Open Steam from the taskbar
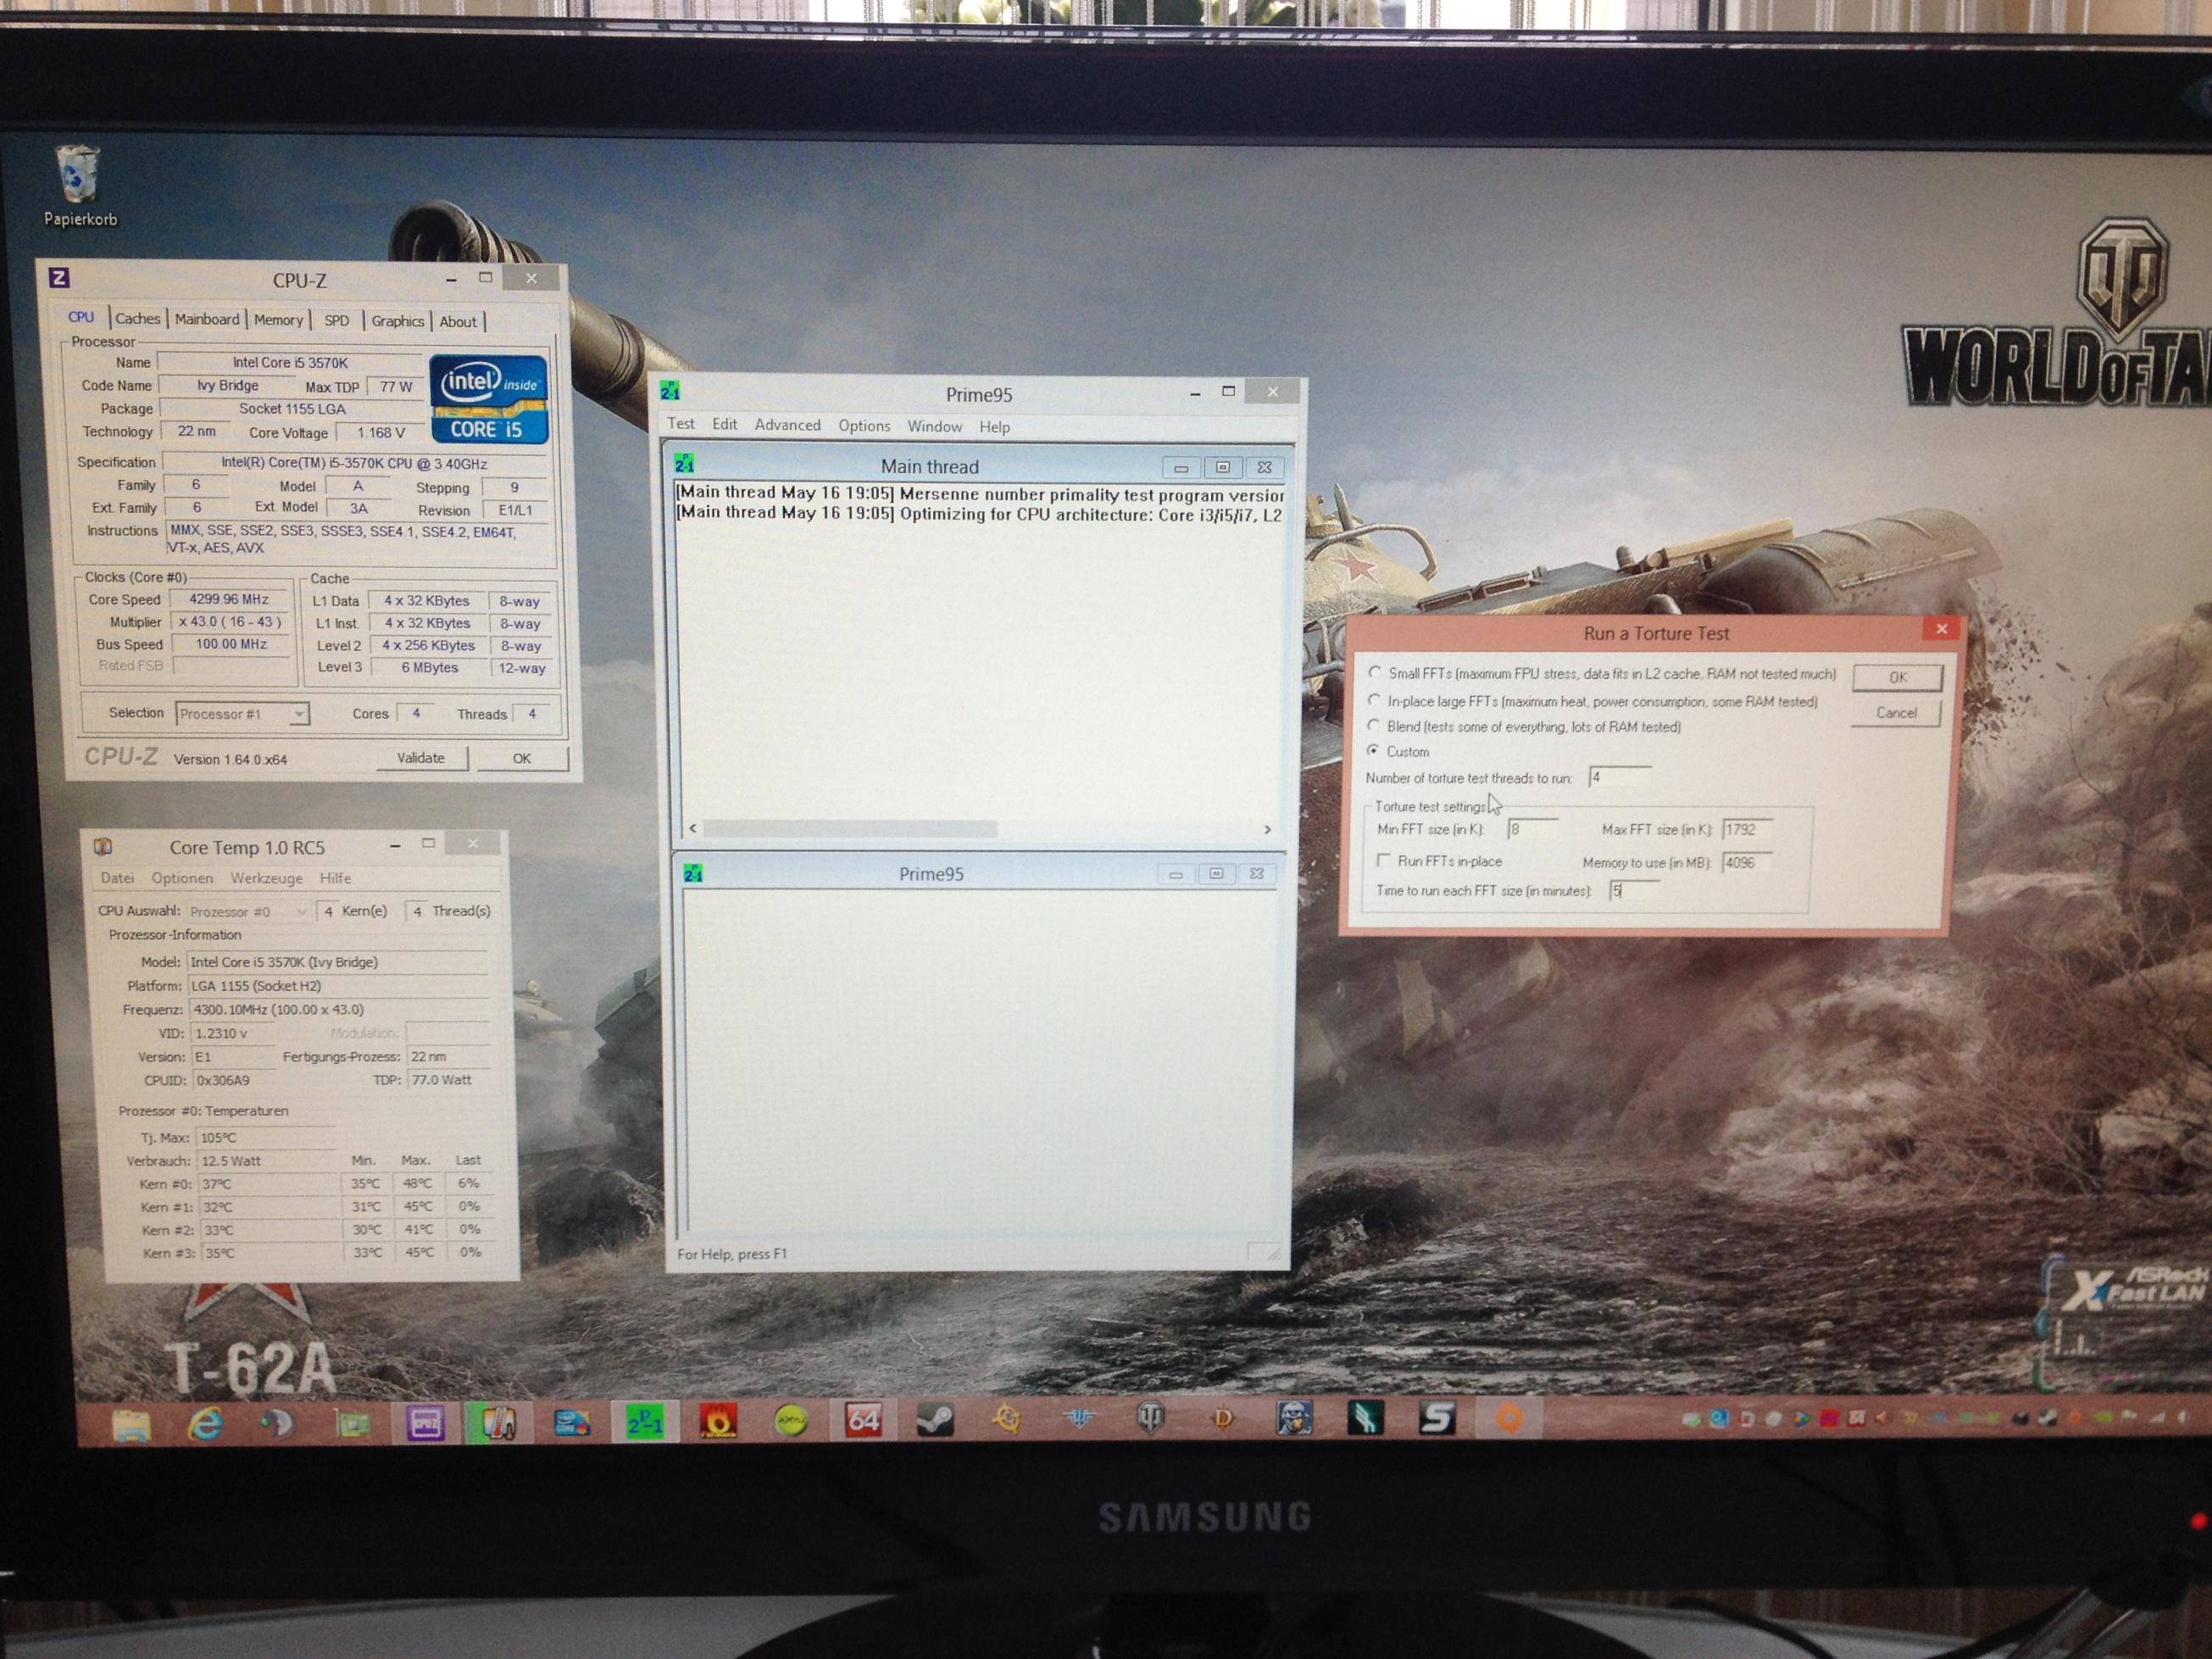The image size is (2212, 1659). tap(935, 1420)
